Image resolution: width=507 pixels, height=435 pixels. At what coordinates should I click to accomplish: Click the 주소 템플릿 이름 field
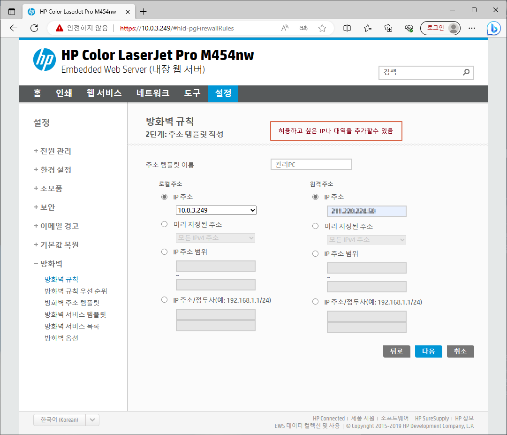(311, 164)
